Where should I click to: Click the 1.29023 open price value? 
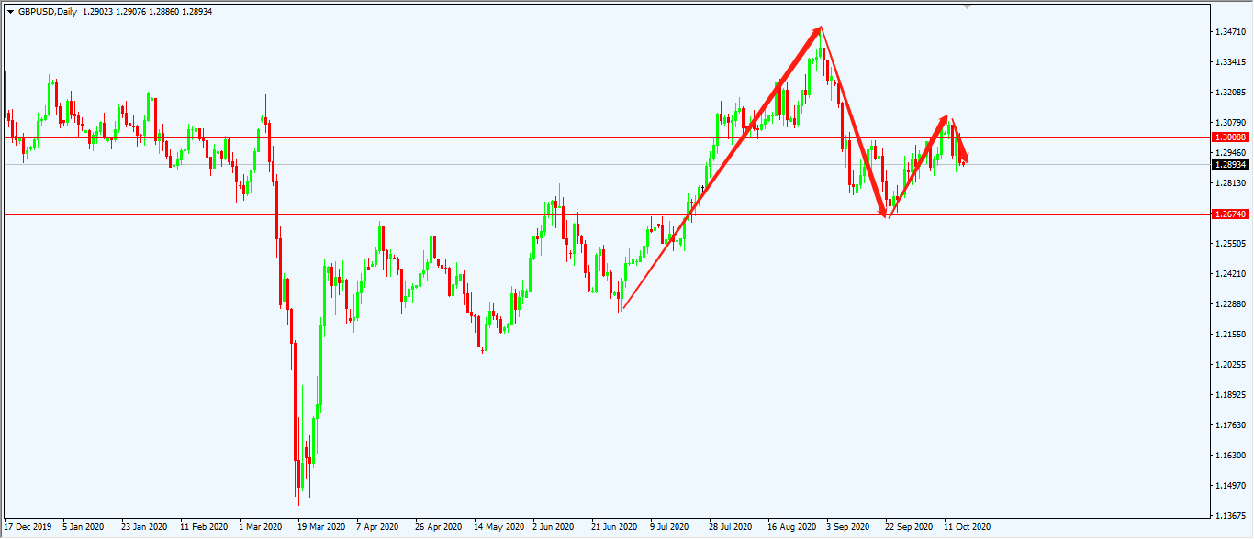[x=99, y=11]
